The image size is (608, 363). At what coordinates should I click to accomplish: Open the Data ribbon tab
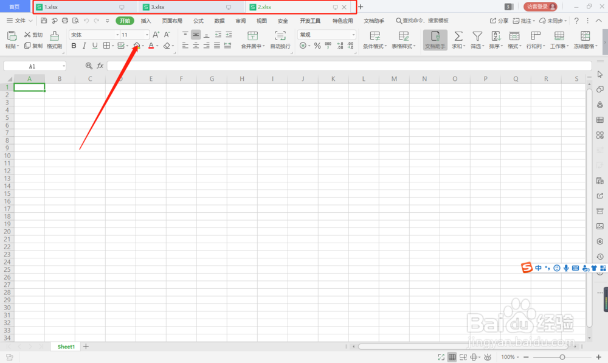[219, 21]
